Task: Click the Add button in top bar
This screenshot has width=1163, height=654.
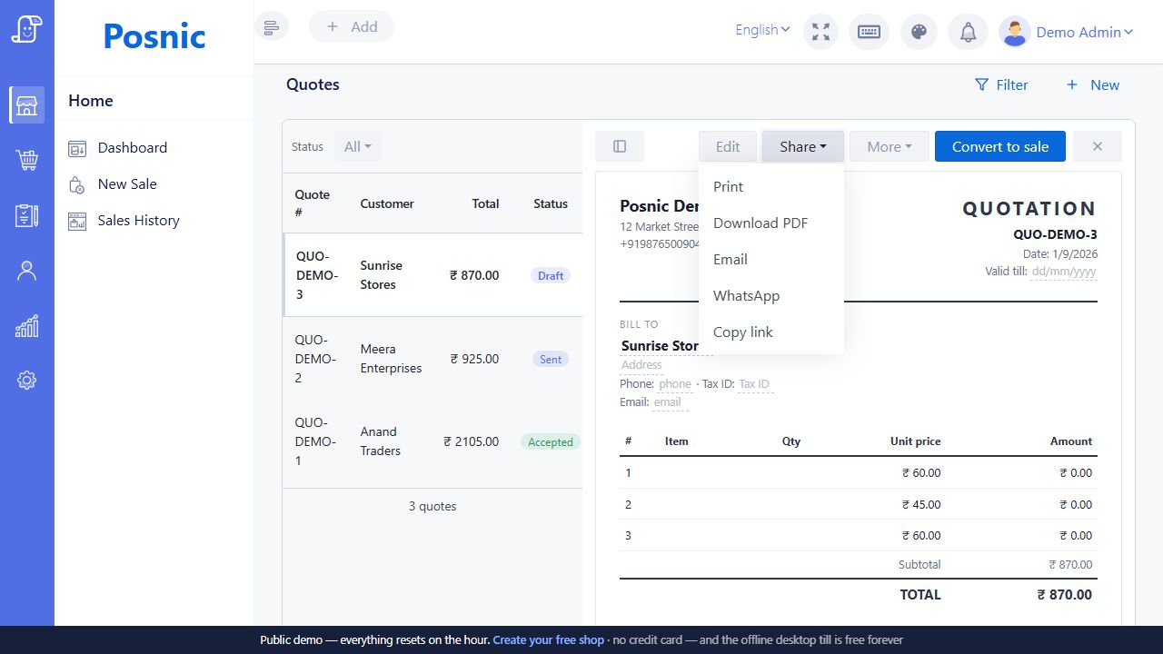Action: tap(352, 26)
